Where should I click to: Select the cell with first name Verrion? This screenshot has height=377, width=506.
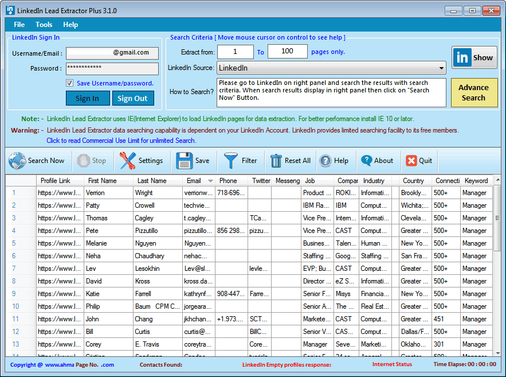[108, 193]
